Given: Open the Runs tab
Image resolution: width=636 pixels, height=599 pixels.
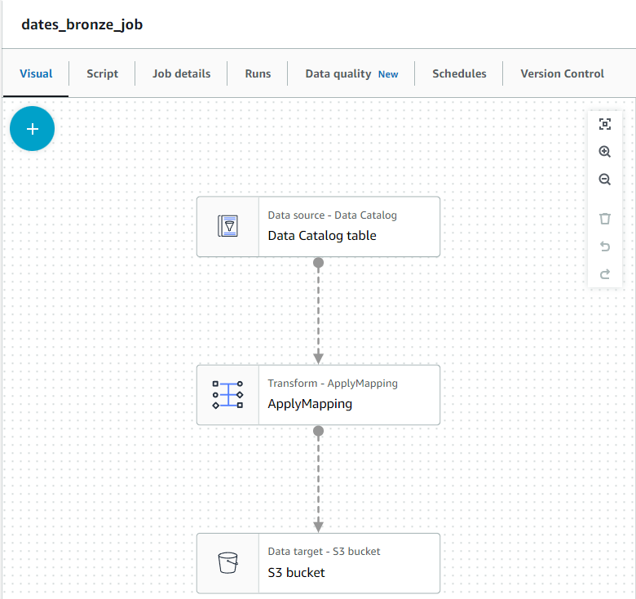Looking at the screenshot, I should (x=258, y=73).
